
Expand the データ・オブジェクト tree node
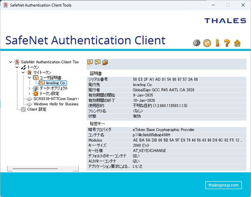click(x=29, y=88)
